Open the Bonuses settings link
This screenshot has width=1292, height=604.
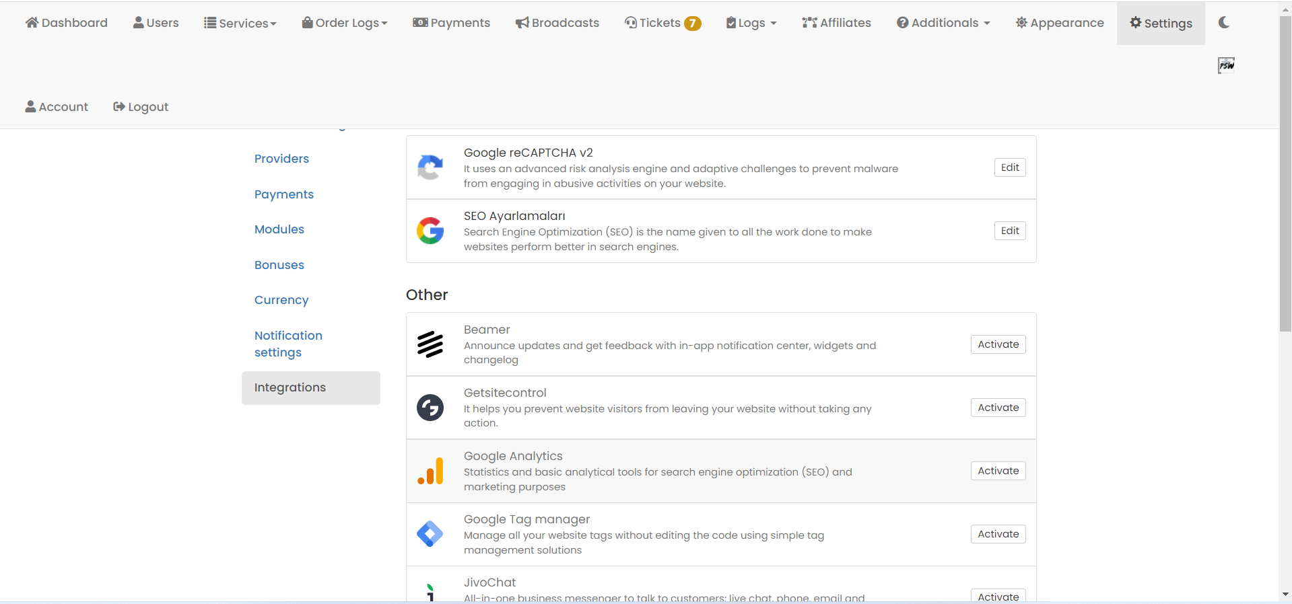click(x=279, y=265)
